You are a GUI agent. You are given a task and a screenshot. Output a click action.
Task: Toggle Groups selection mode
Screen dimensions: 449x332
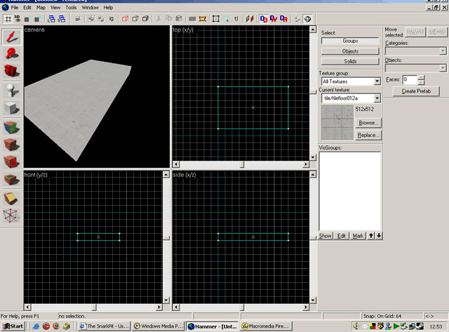(350, 41)
